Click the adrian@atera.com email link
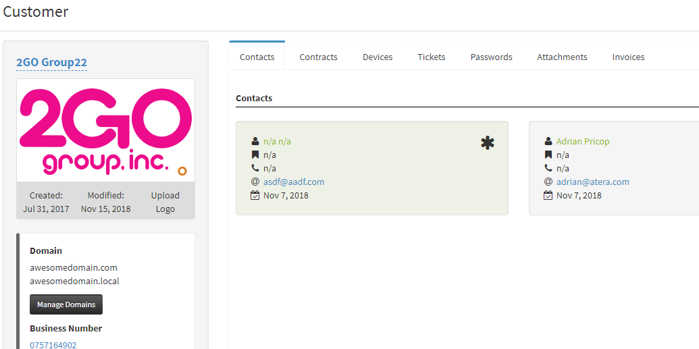This screenshot has height=349, width=699. 592,182
